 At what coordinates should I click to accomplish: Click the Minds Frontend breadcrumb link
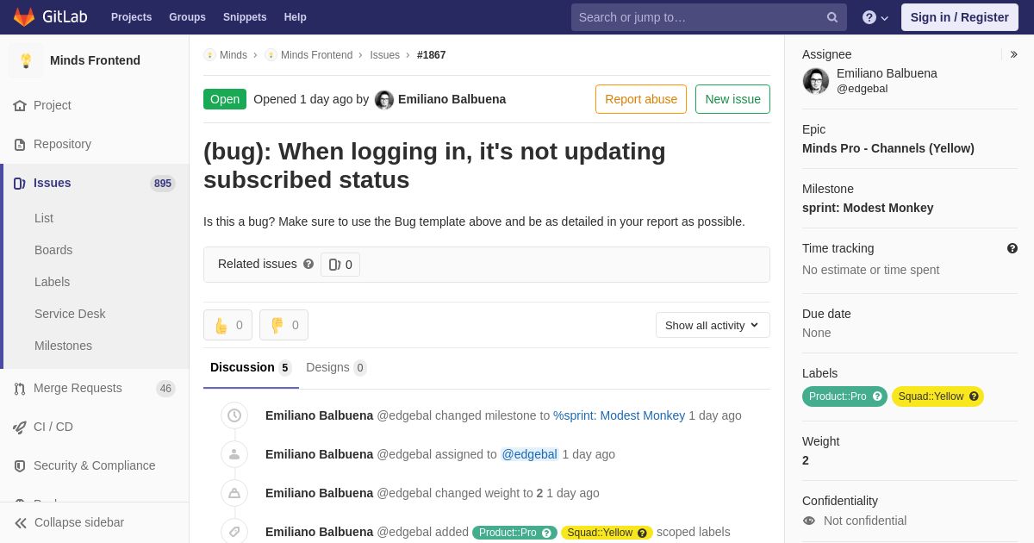tap(316, 55)
